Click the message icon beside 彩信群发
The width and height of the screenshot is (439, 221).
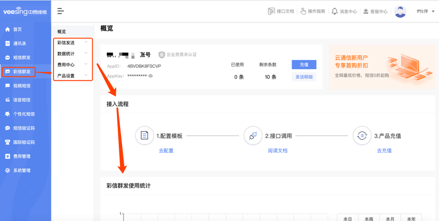[8, 72]
